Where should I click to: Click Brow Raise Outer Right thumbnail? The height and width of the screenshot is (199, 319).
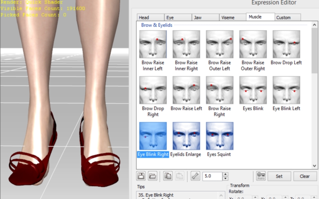[x=253, y=45]
